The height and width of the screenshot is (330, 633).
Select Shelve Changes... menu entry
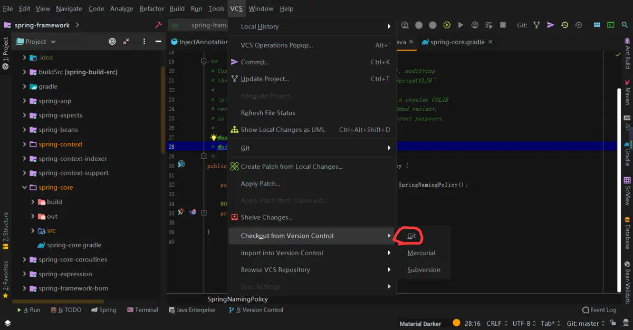tap(312, 217)
